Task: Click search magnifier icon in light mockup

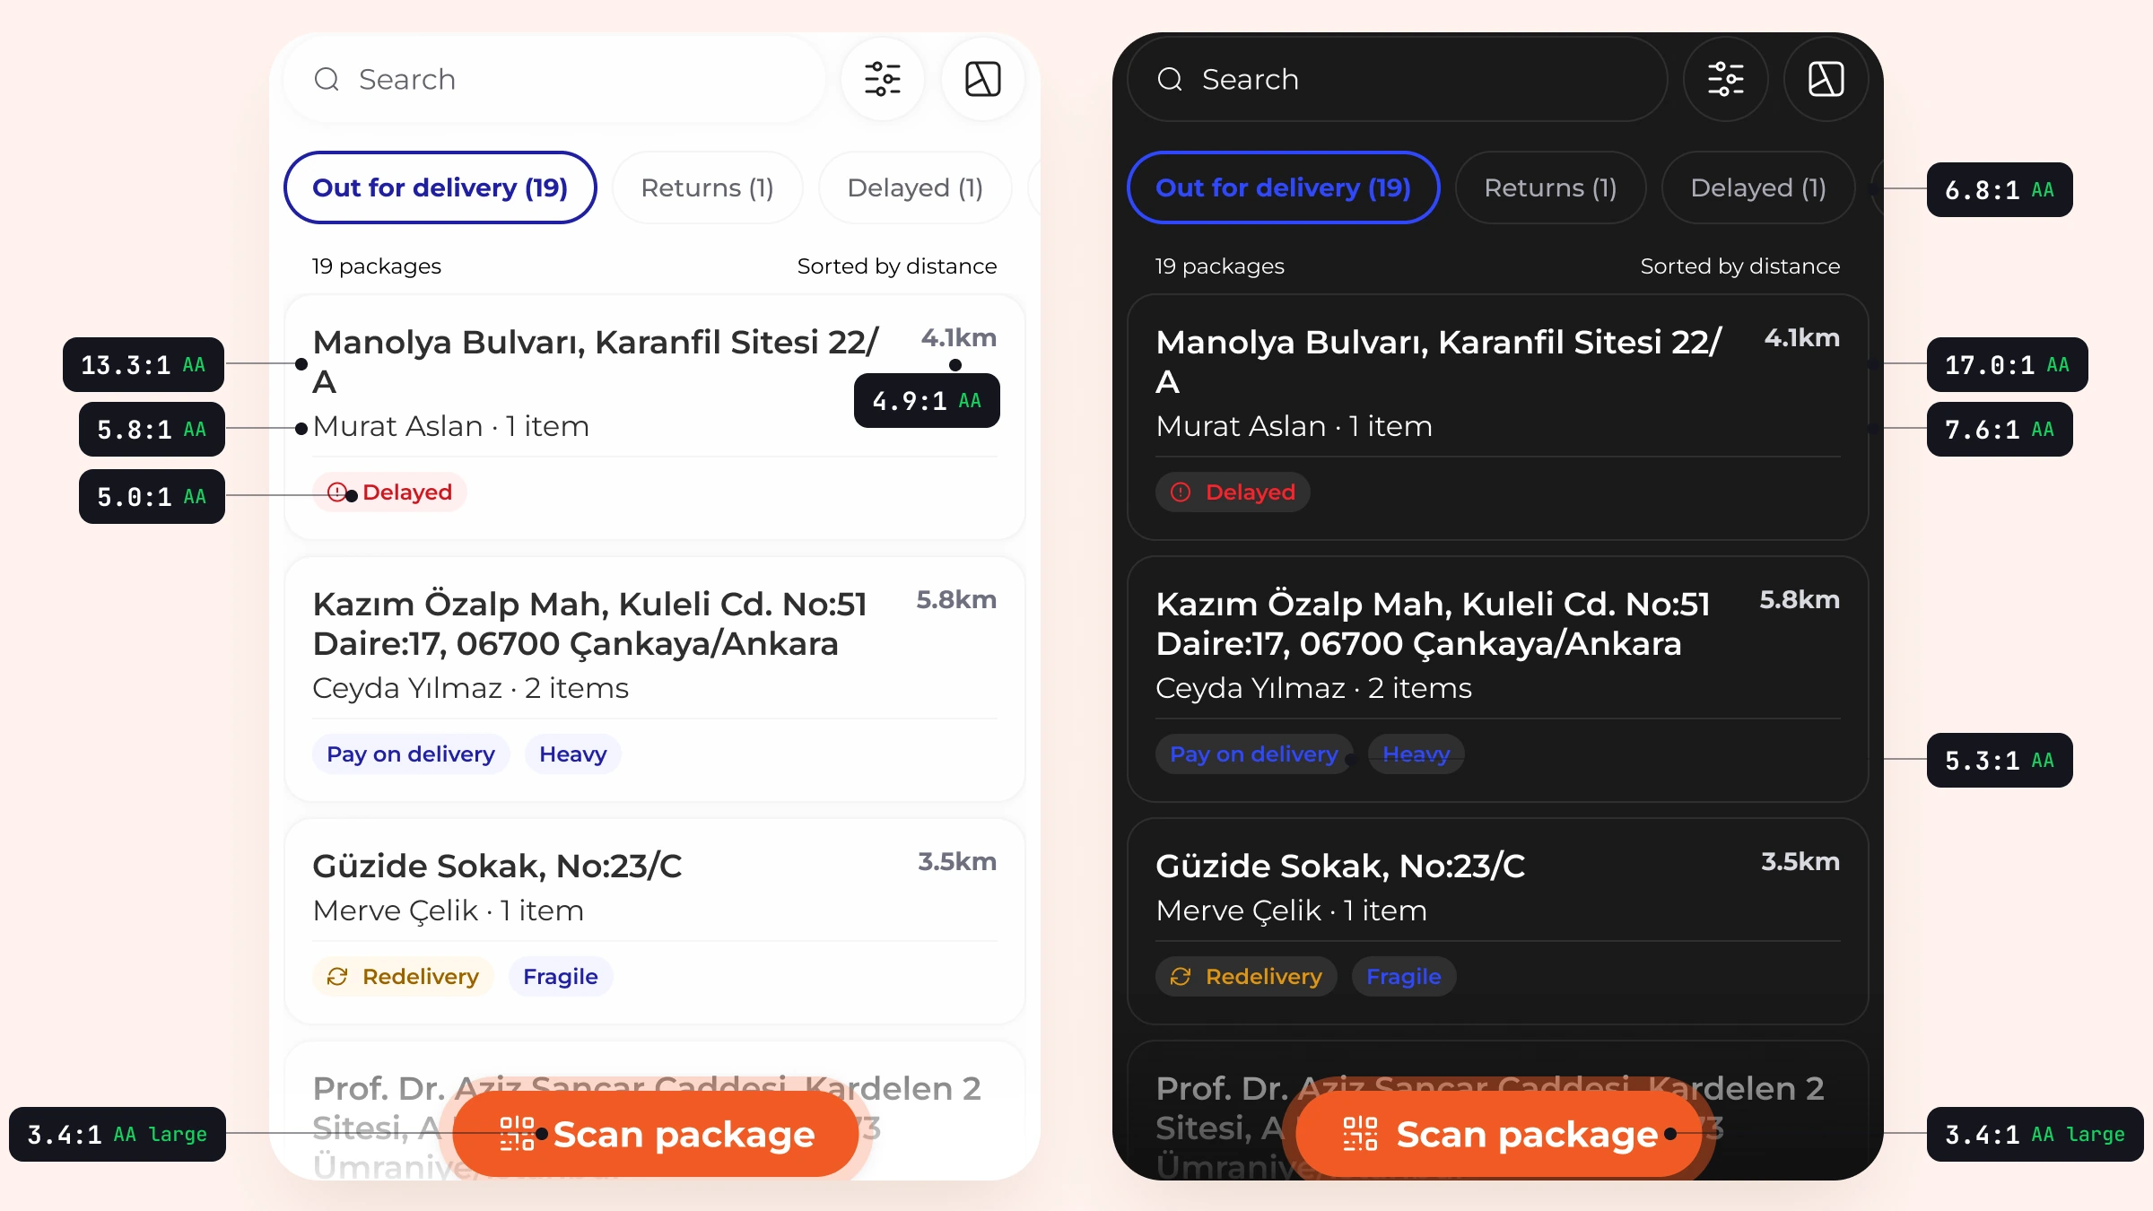Action: click(x=327, y=80)
